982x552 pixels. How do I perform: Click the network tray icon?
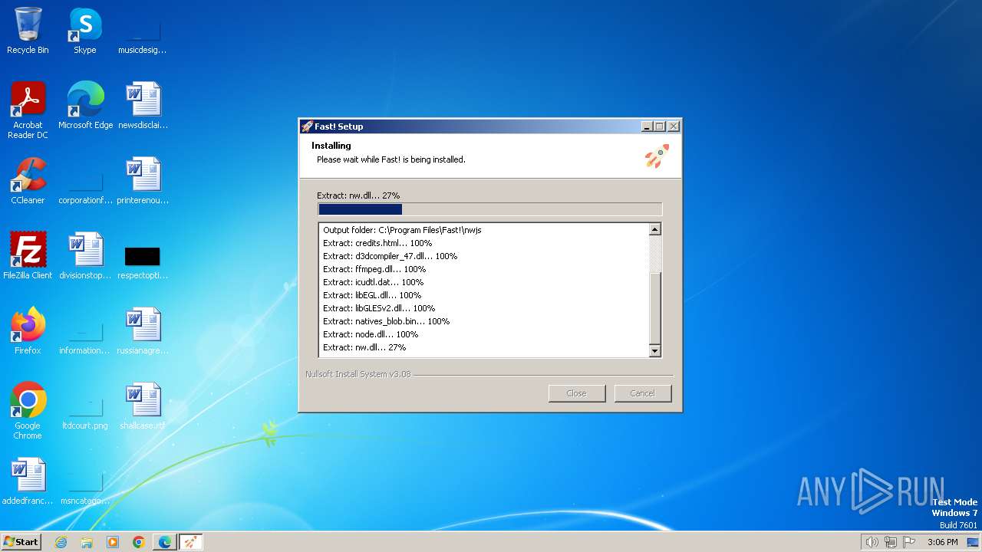click(891, 542)
